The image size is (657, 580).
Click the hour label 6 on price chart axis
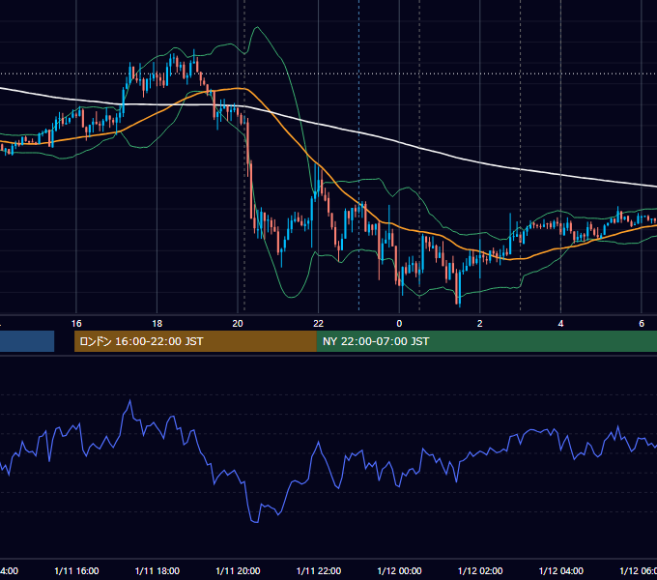click(x=642, y=324)
